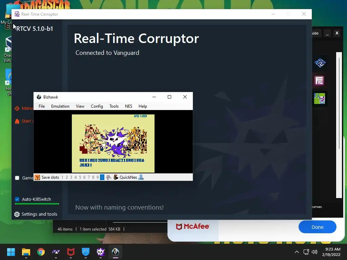Toggle the Game checkbox in RTC sidebar
The height and width of the screenshot is (260, 347).
(17, 178)
